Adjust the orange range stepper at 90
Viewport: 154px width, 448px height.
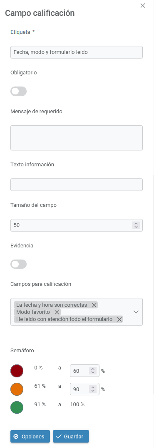93,389
